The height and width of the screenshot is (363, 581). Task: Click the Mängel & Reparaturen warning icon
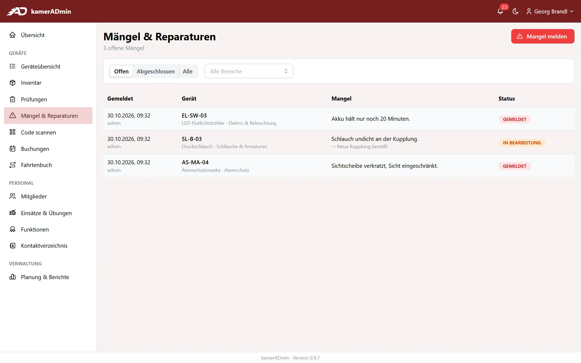(12, 116)
